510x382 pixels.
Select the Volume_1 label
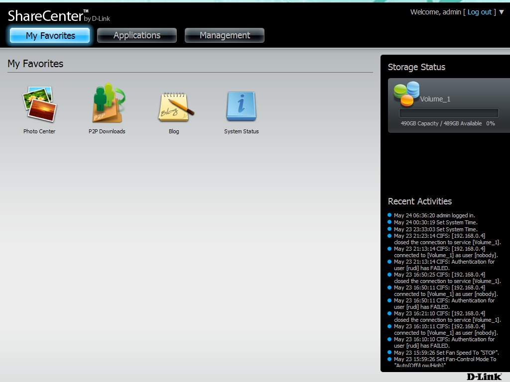click(435, 99)
